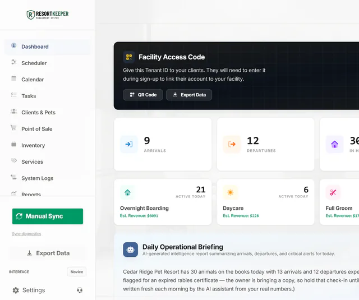Click the purple house icon
The width and height of the screenshot is (359, 300).
(x=334, y=144)
